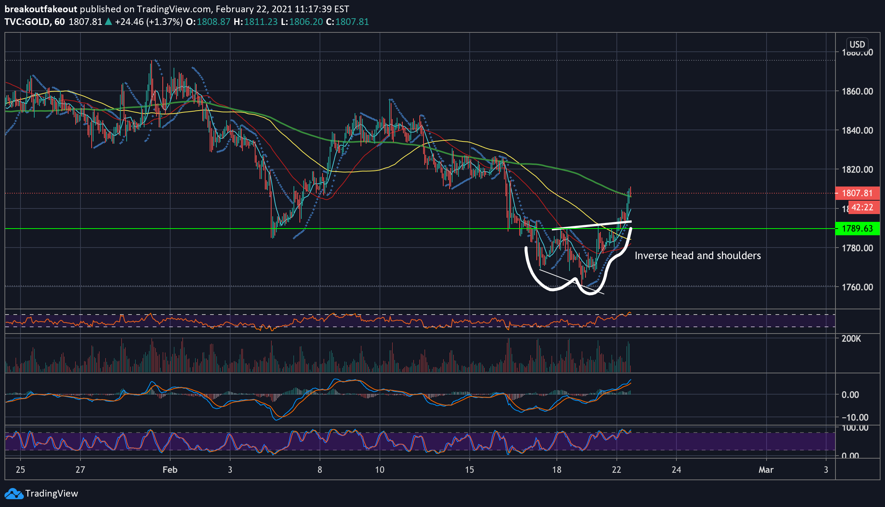
Task: Click the 42:22 countdown timer label
Action: (x=864, y=207)
